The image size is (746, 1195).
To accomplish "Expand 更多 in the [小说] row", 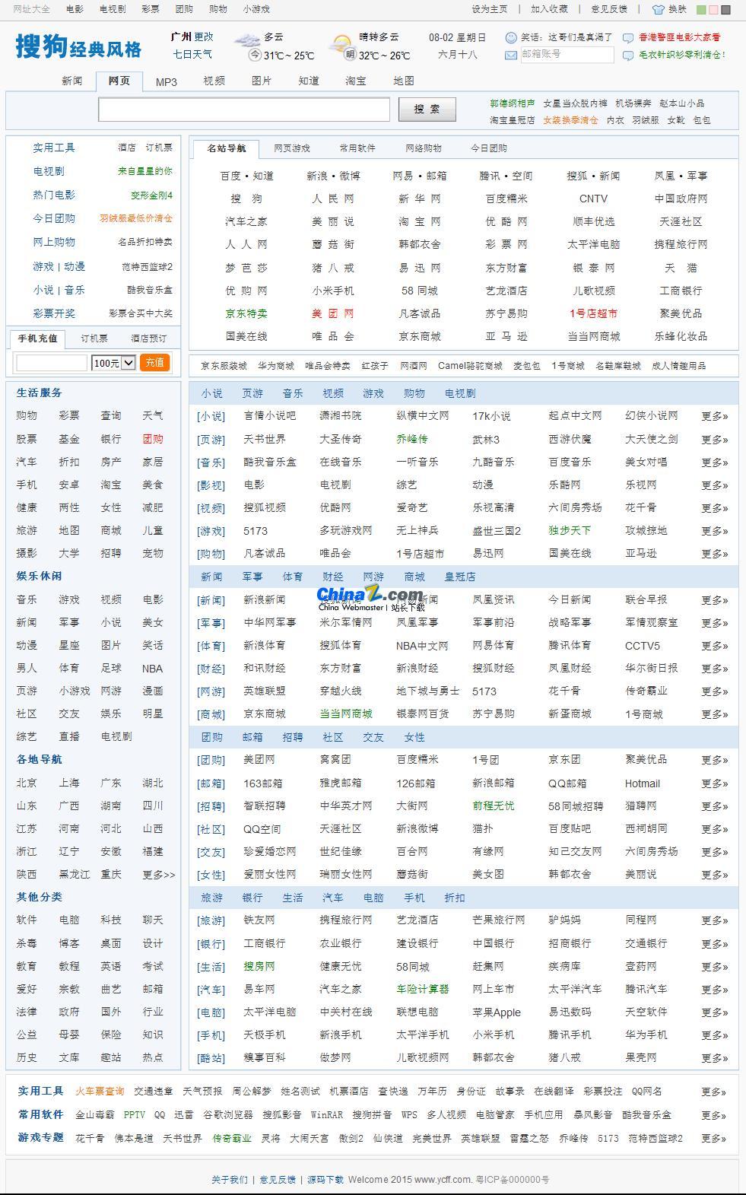I will coord(715,416).
